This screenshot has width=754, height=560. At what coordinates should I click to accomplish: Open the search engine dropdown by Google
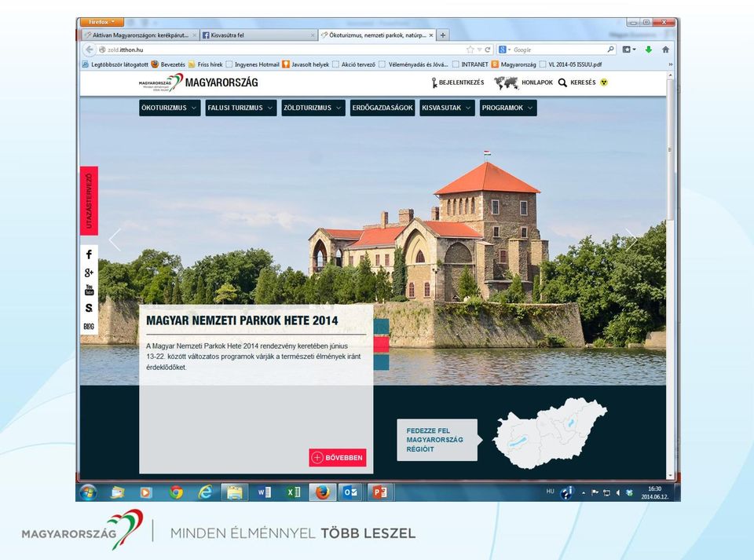504,49
